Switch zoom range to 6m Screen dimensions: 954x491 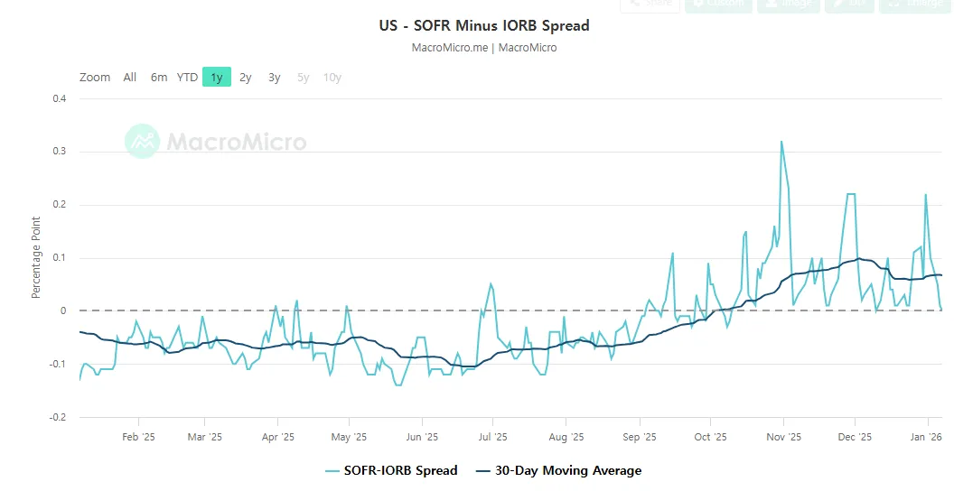click(x=159, y=78)
